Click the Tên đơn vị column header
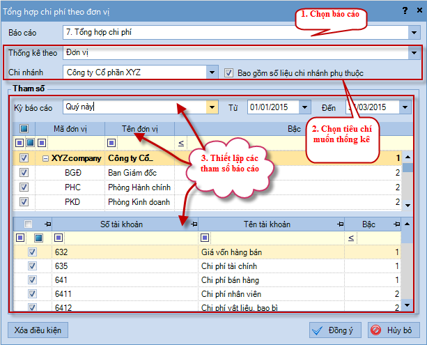Screen dimensions: 427x345 tap(140, 129)
